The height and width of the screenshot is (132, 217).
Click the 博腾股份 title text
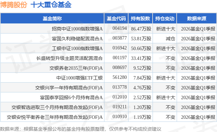pyautogui.click(x=14, y=5)
